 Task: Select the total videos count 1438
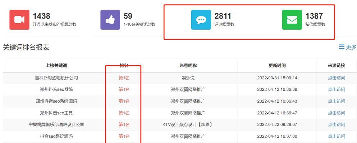pyautogui.click(x=41, y=16)
